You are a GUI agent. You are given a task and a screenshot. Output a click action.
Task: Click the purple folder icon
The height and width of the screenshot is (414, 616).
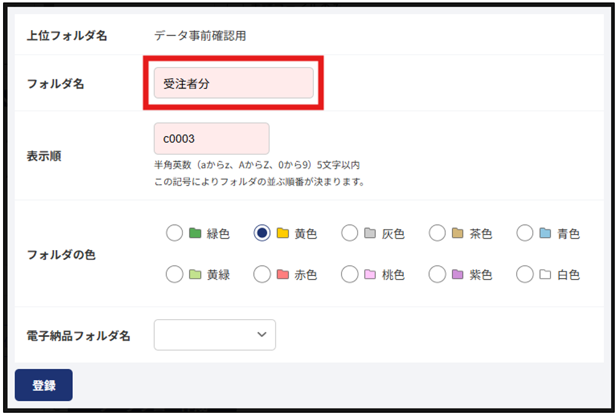[x=458, y=274]
